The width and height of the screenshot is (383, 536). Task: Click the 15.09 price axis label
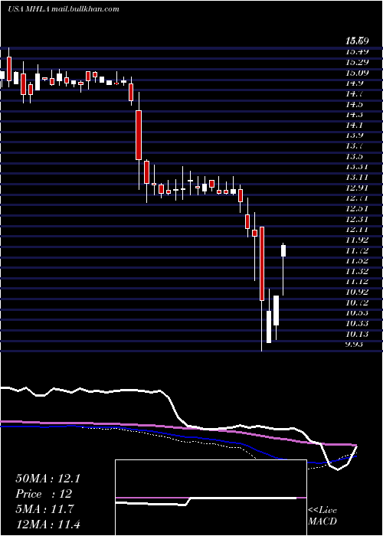(x=357, y=73)
